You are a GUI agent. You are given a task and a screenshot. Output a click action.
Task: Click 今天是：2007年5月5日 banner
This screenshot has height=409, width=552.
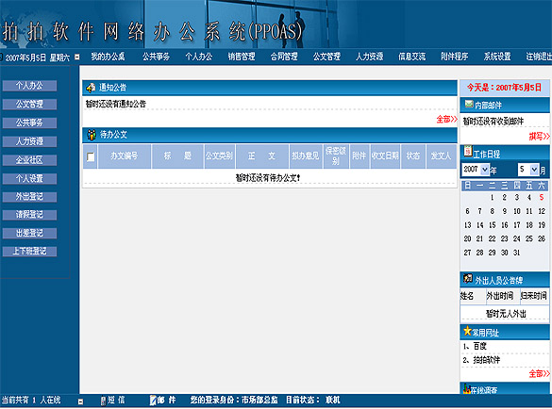[504, 88]
